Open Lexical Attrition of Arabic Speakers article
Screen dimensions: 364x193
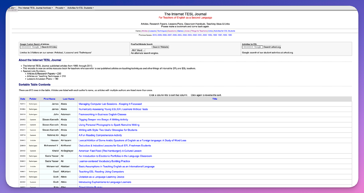[x=132, y=140]
